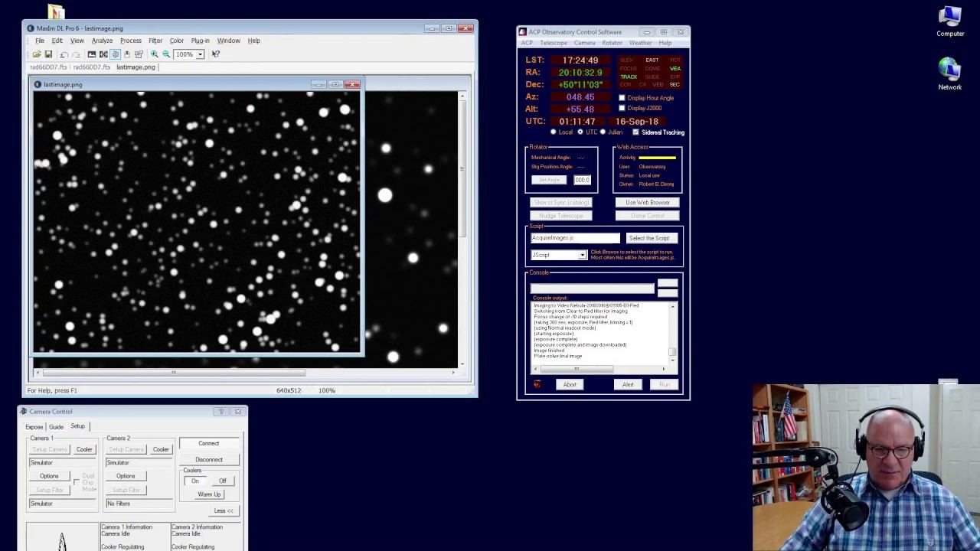This screenshot has height=551, width=980.
Task: Click the context Help arrow-question icon
Action: tap(216, 54)
